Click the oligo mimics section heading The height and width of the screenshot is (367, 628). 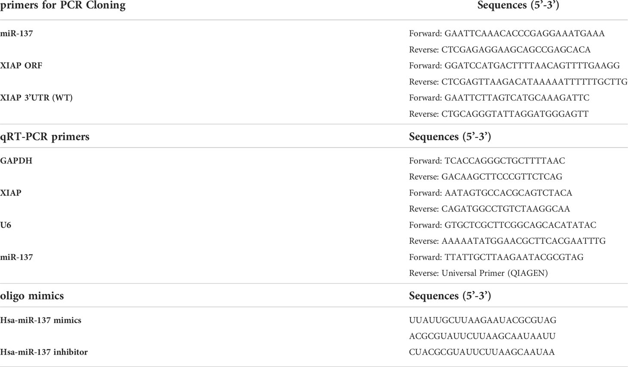coord(32,296)
